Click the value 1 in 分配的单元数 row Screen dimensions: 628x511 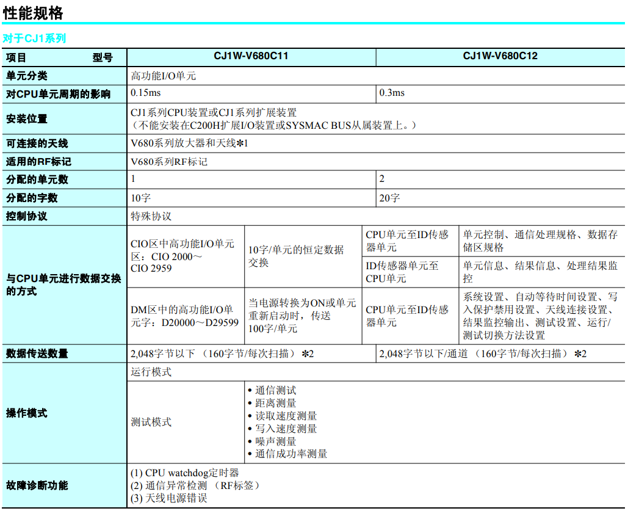(133, 178)
